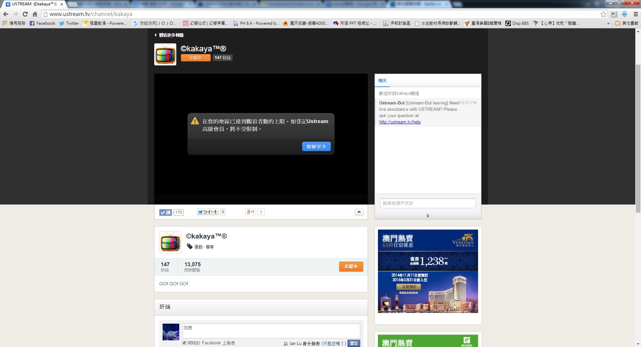Expand the hidden bookmarks chevron
The width and height of the screenshot is (641, 347).
pos(608,23)
